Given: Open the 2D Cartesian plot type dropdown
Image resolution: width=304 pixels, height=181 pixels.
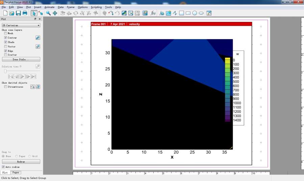Looking at the screenshot, I should pos(21,25).
